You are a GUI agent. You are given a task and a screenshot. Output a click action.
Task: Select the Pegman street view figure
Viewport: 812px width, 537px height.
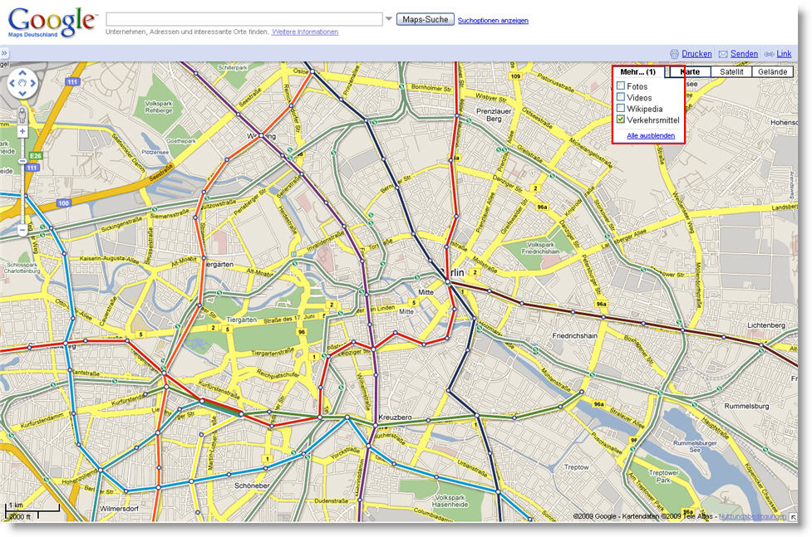[22, 114]
